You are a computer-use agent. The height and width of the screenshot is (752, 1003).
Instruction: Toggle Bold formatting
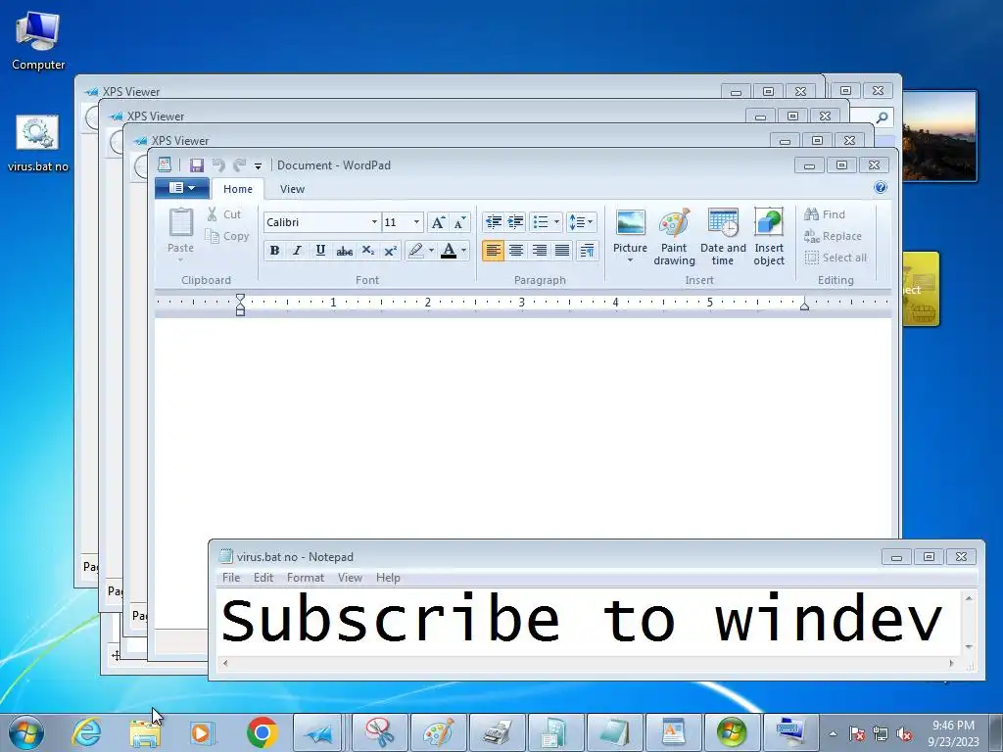[x=274, y=251]
